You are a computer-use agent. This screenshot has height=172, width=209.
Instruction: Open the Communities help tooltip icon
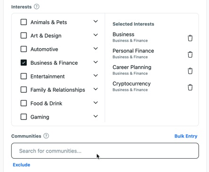coord(46,136)
